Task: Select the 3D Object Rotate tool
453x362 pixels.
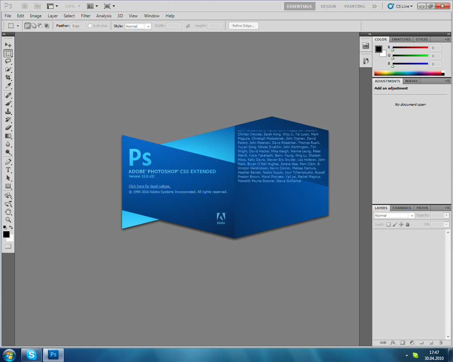Action: pyautogui.click(x=8, y=195)
